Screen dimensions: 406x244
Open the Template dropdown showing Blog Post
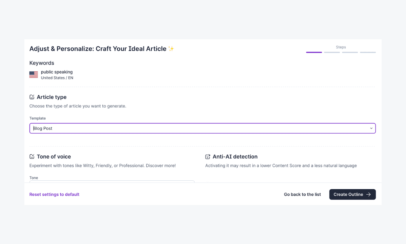202,128
